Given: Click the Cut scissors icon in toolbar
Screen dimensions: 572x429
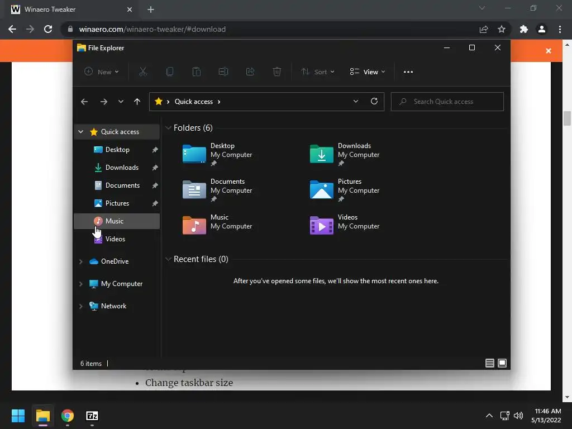Looking at the screenshot, I should (142, 72).
